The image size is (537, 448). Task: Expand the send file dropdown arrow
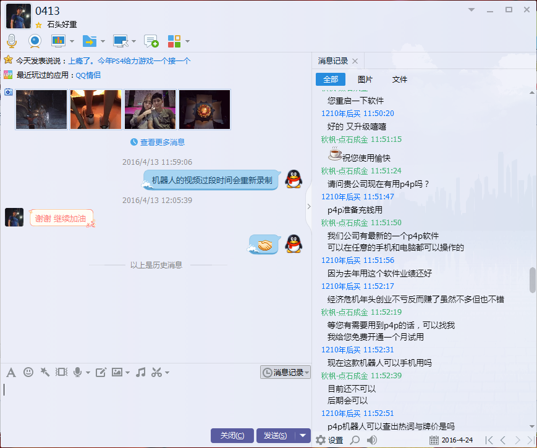tap(103, 41)
